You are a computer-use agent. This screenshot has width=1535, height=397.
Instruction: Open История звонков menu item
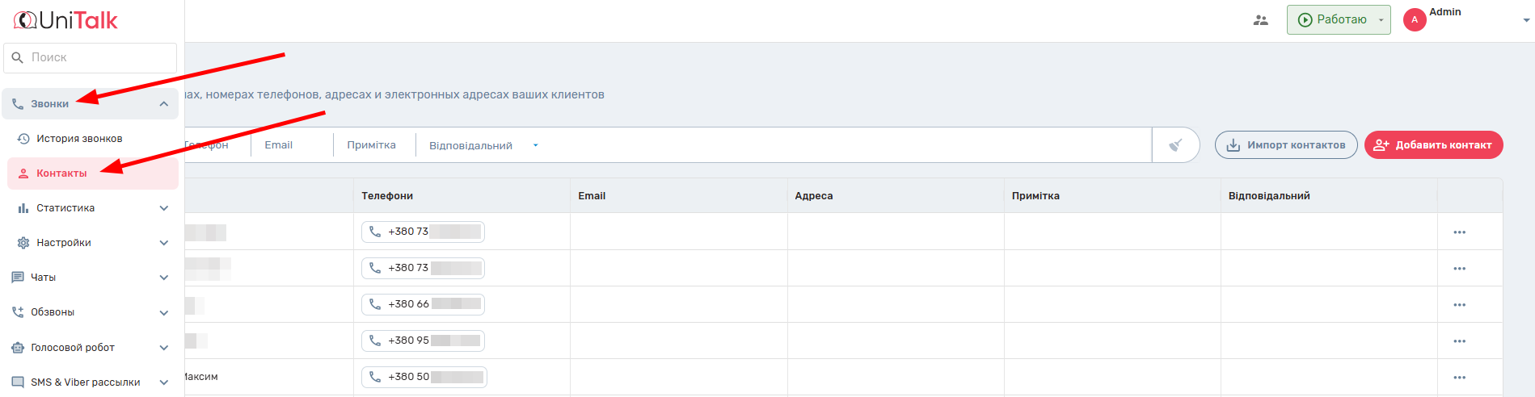click(79, 139)
